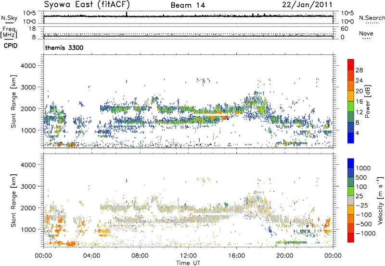Pick the bright blue bottom Power colorbar segment

[351, 138]
